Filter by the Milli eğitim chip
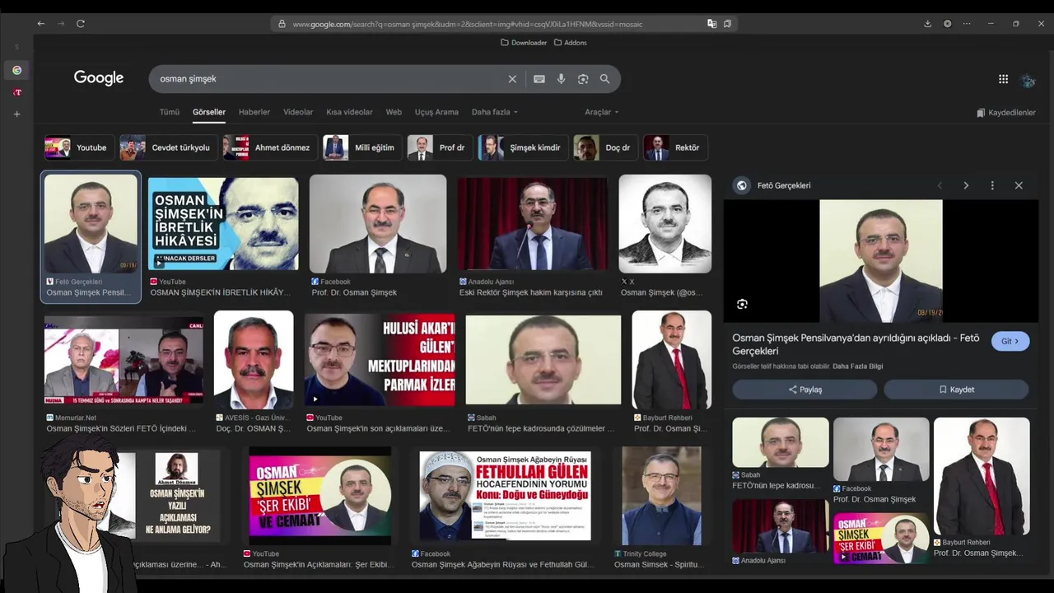Screen dimensions: 1054x593 tap(361, 148)
